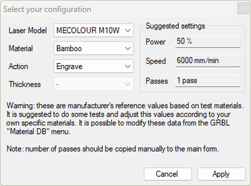The image size is (251, 186).
Task: Close the configuration dialog with X
Action: pyautogui.click(x=243, y=9)
